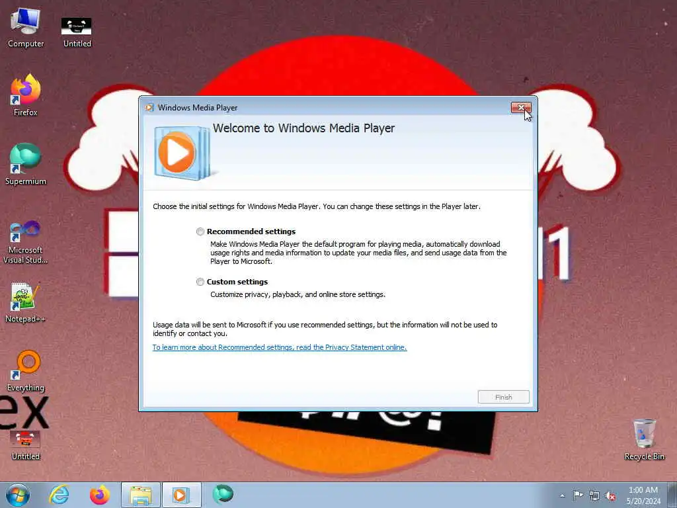Viewport: 677px width, 508px height.
Task: Click the large Media Player play logo
Action: pyautogui.click(x=182, y=153)
